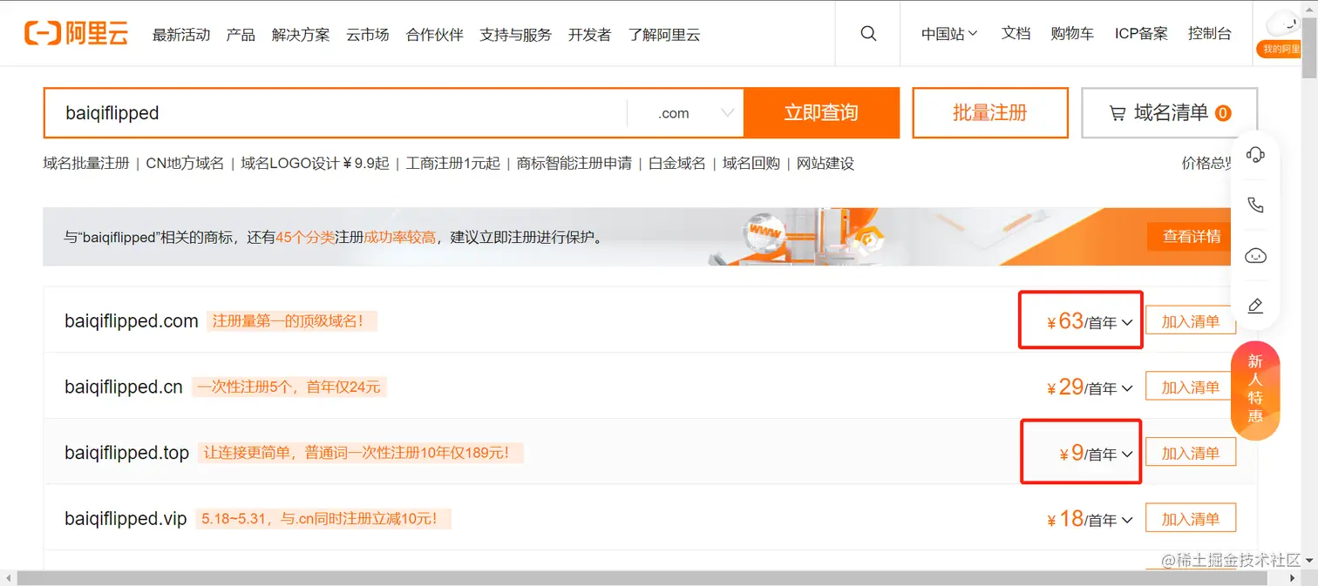Open the CN地方域名 link

185,163
